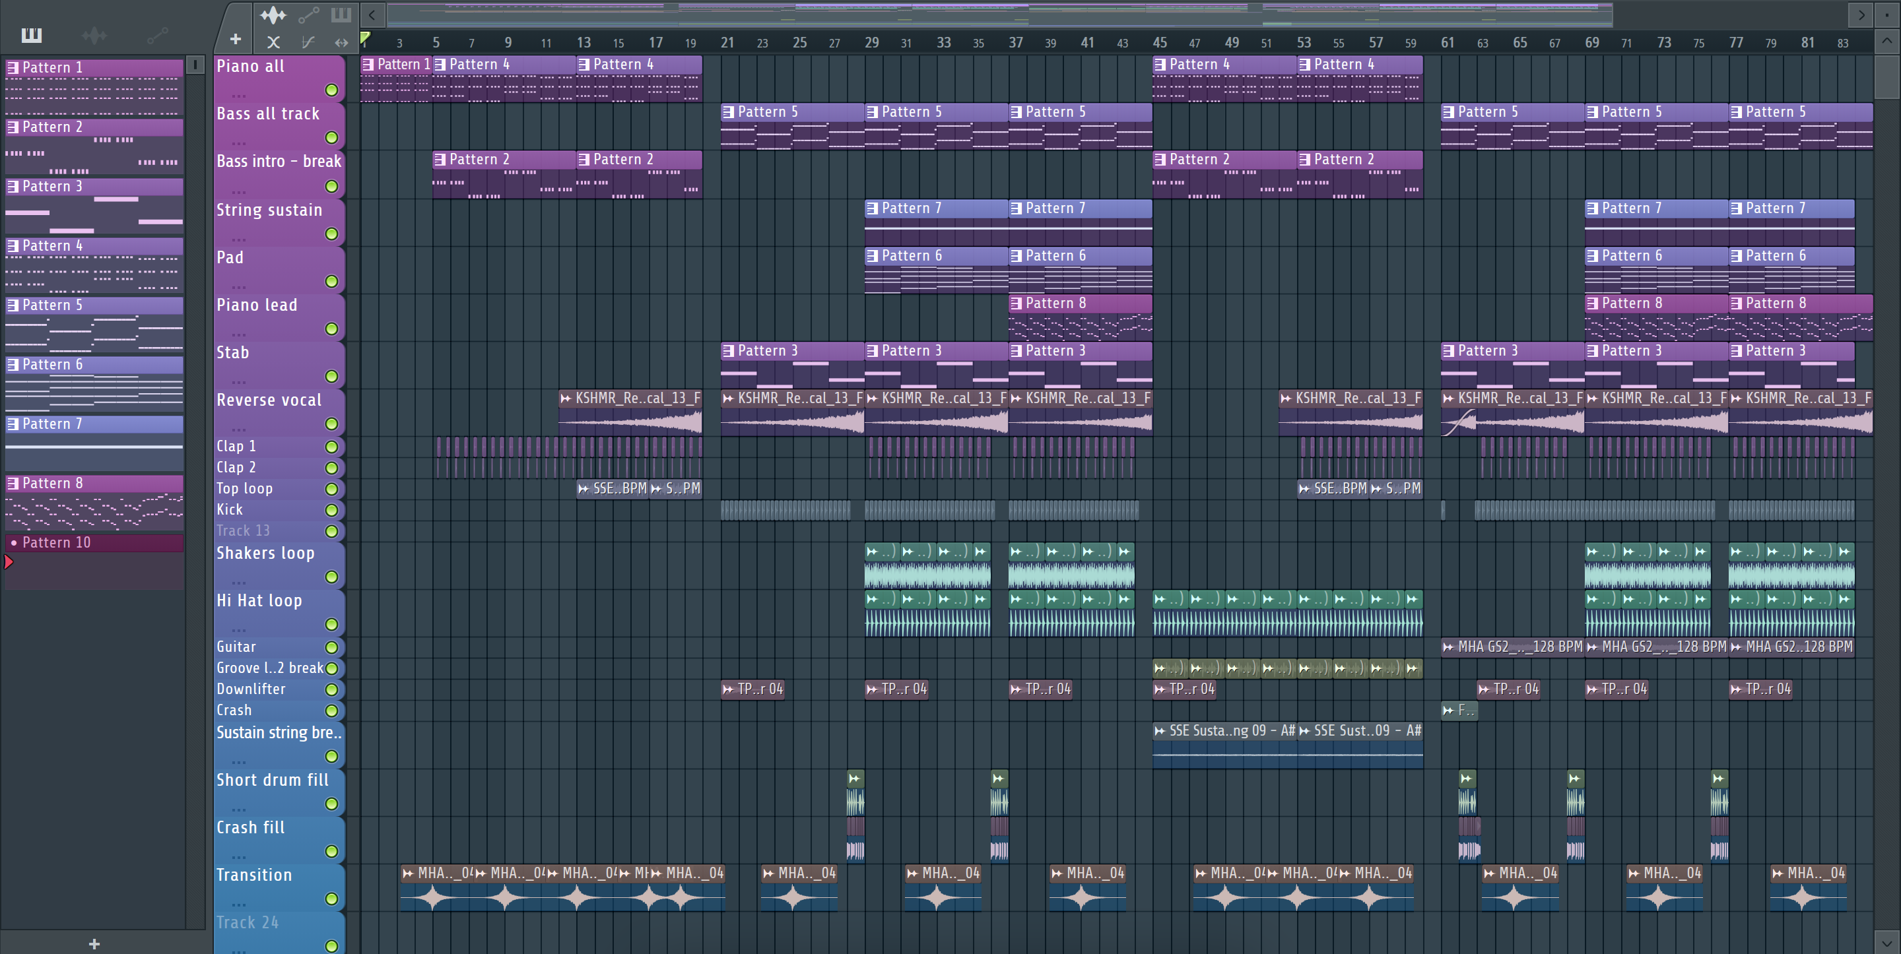Mute the Piano lead track

331,329
